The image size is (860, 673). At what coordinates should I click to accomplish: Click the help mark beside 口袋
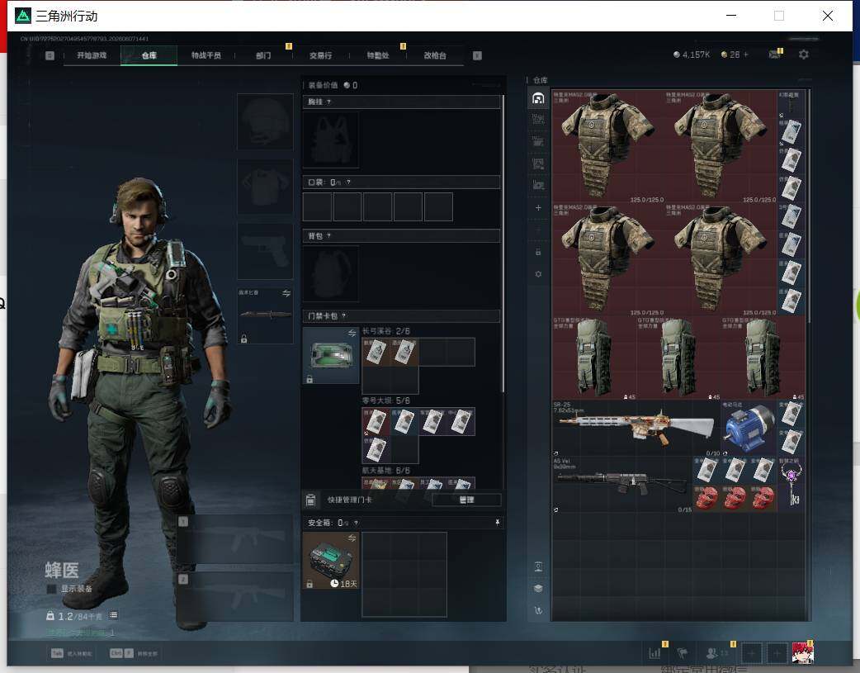[x=348, y=182]
